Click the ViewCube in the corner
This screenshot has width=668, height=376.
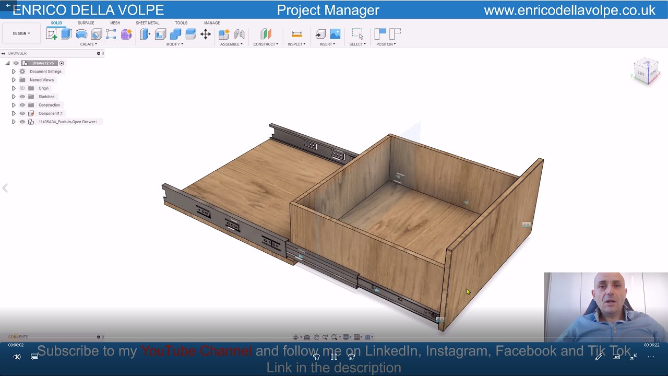click(x=646, y=71)
